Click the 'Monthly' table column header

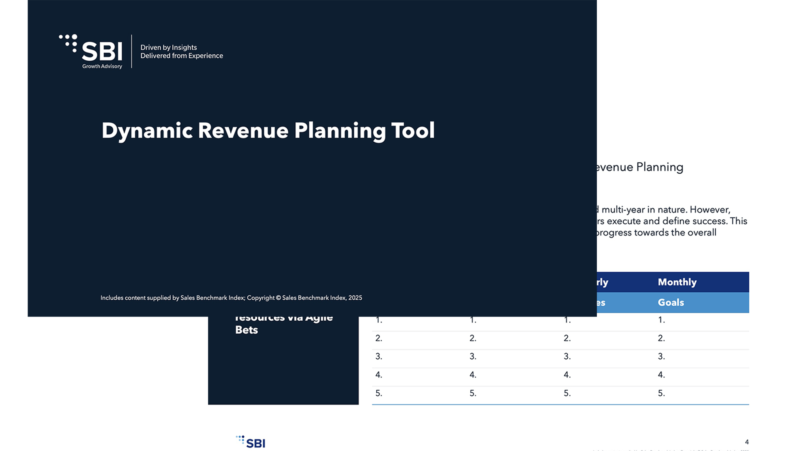(x=677, y=282)
